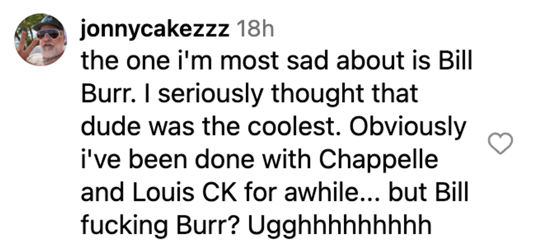Like the comment using the heart icon
Screen dimensions: 534x252
click(x=500, y=144)
